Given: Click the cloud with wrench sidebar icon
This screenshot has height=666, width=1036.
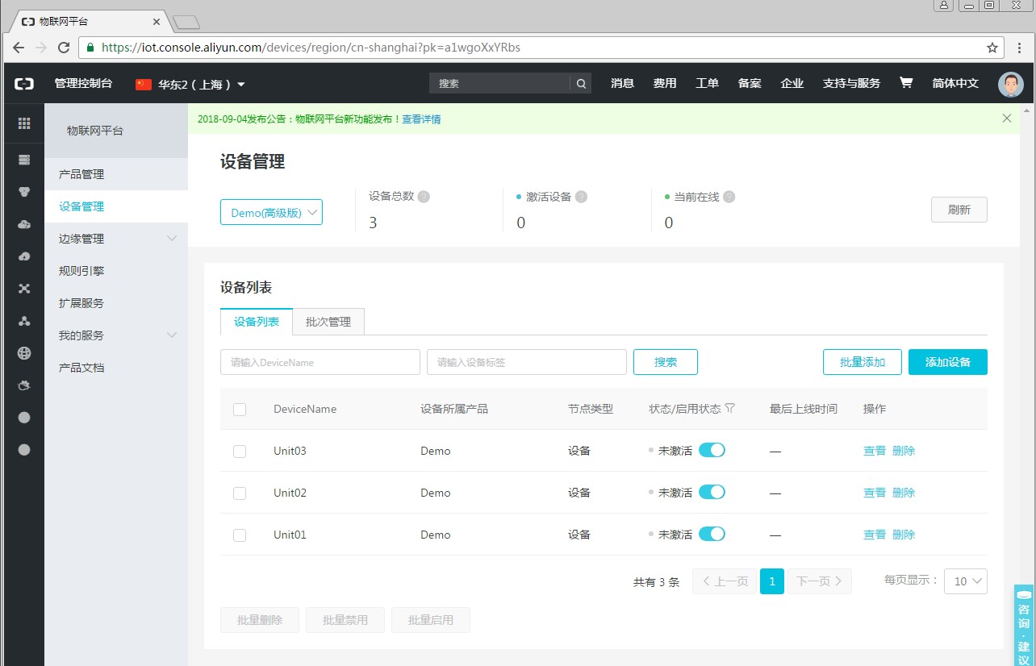Looking at the screenshot, I should point(24,385).
